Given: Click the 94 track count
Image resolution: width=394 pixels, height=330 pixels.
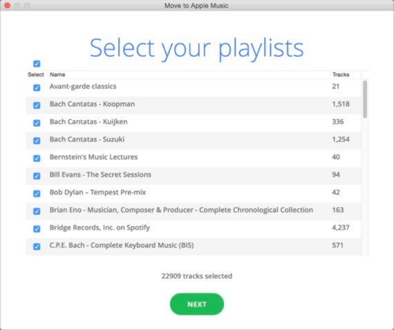Looking at the screenshot, I should point(336,175).
